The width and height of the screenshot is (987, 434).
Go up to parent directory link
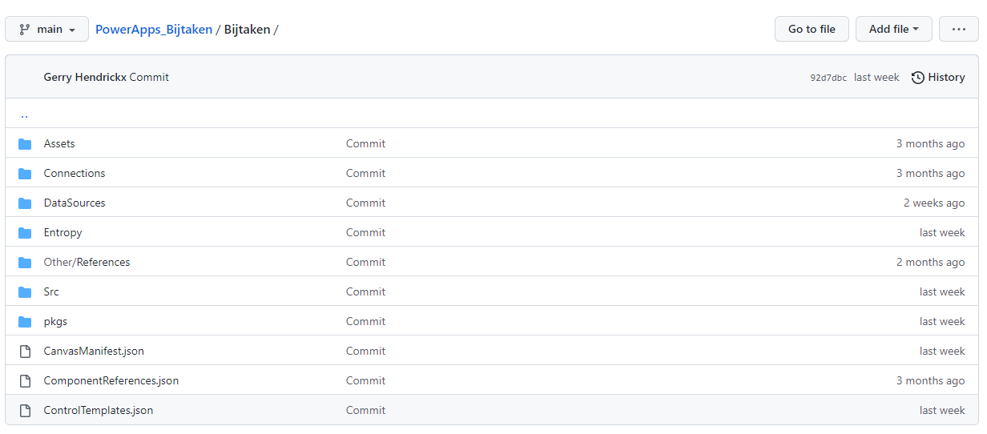[x=24, y=114]
